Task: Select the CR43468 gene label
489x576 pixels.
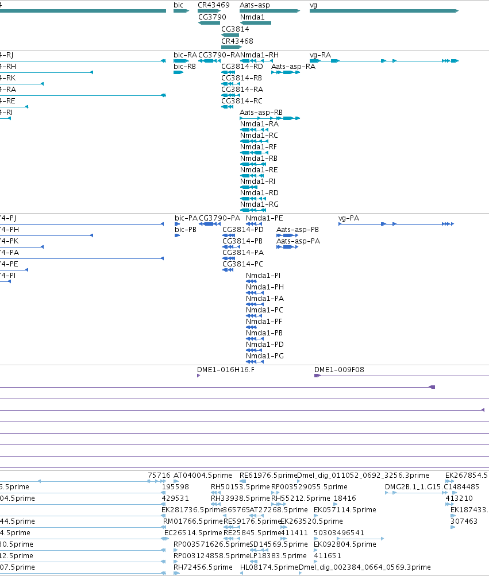Action: pos(237,41)
